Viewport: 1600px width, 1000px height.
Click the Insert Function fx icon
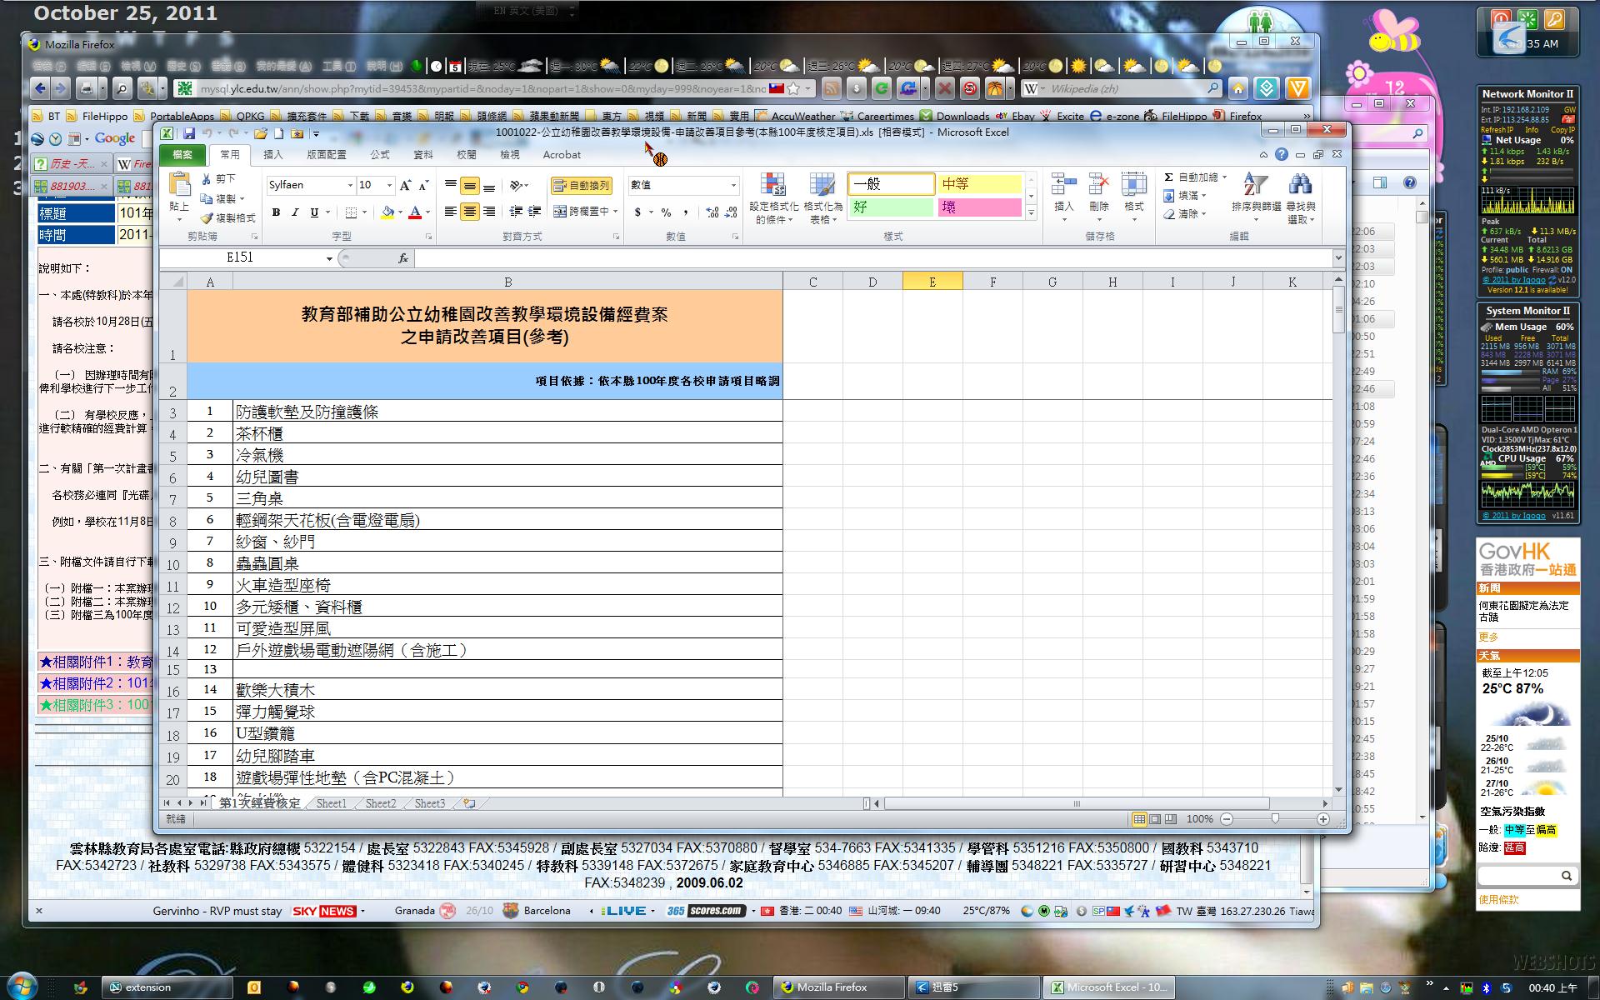tap(403, 258)
